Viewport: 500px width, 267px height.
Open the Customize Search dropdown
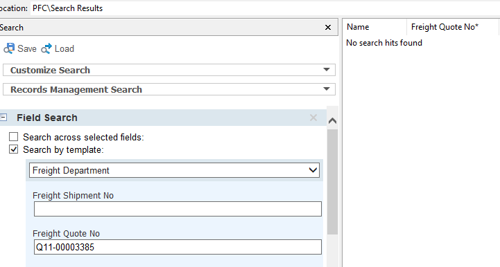click(x=169, y=70)
